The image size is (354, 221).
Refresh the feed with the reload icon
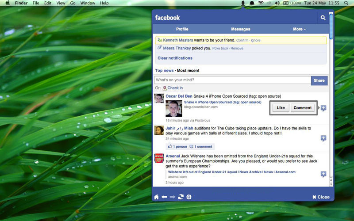click(x=181, y=197)
